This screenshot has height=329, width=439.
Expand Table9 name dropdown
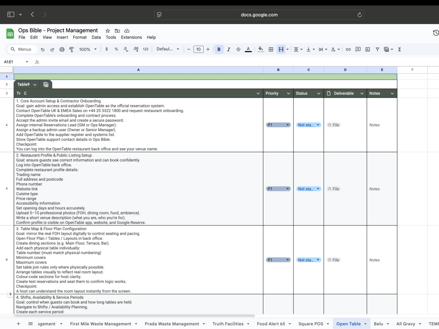[35, 85]
